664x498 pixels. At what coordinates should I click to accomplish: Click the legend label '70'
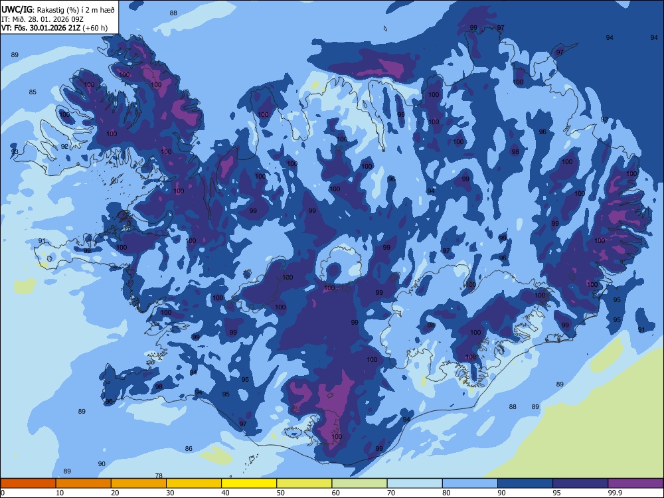pyautogui.click(x=391, y=493)
